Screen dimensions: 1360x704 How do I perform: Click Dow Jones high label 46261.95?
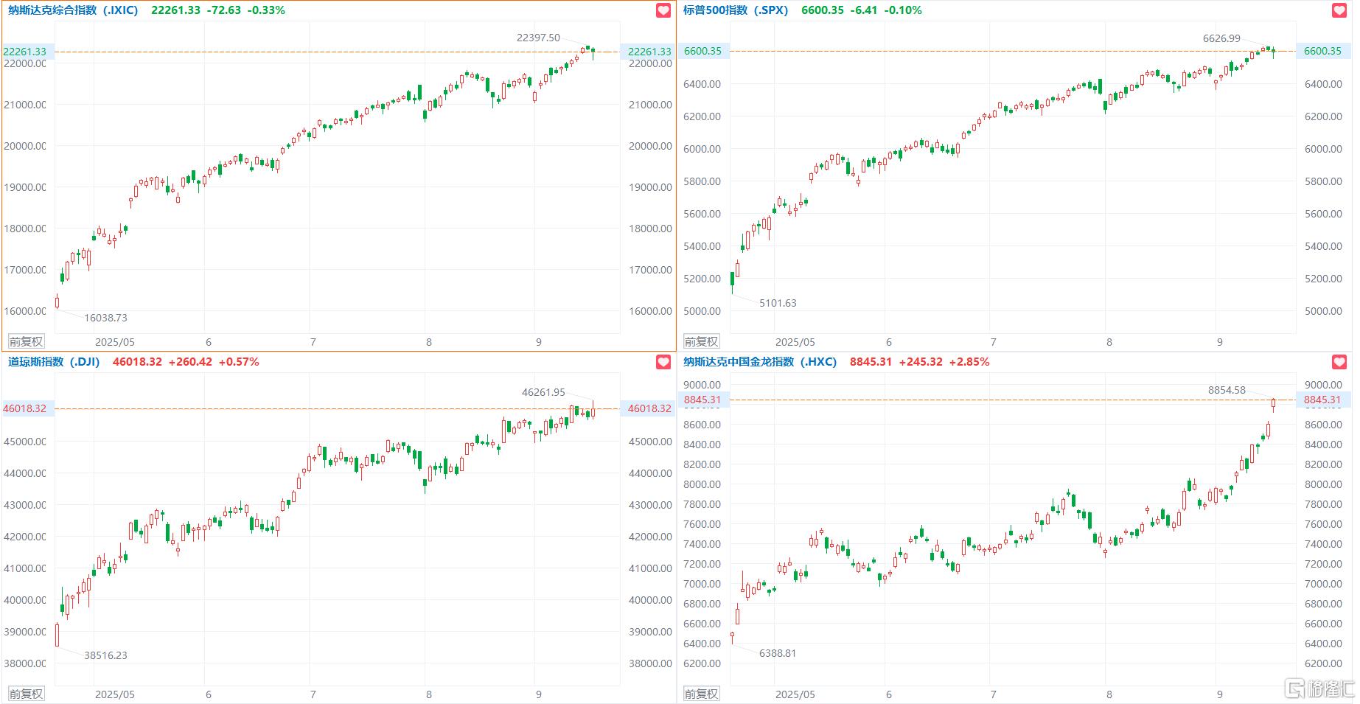[x=543, y=392]
